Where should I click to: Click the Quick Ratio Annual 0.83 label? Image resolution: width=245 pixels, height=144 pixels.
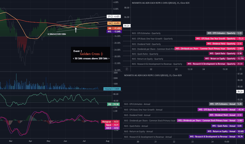[227, 126]
